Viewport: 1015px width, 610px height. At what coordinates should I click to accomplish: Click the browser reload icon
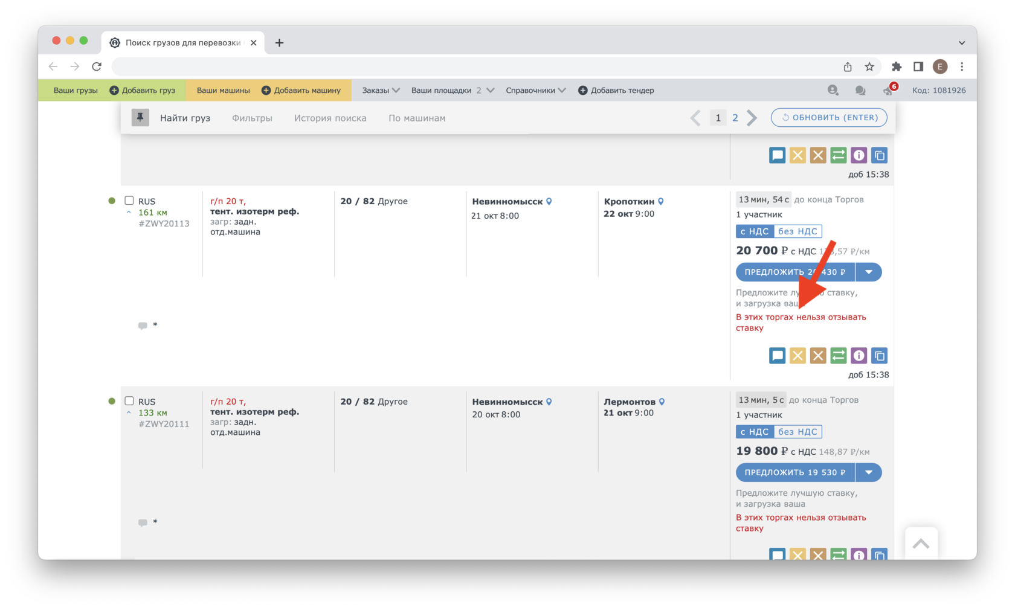[97, 66]
